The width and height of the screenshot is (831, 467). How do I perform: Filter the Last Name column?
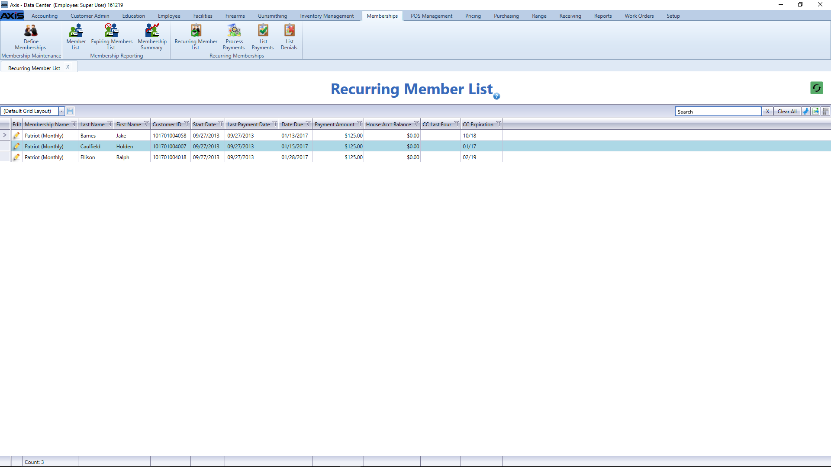pos(110,124)
